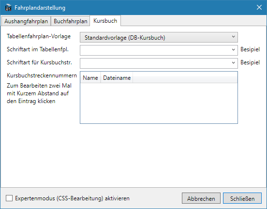Click the Tabellenfahrplan-Vorlage label

(39, 36)
